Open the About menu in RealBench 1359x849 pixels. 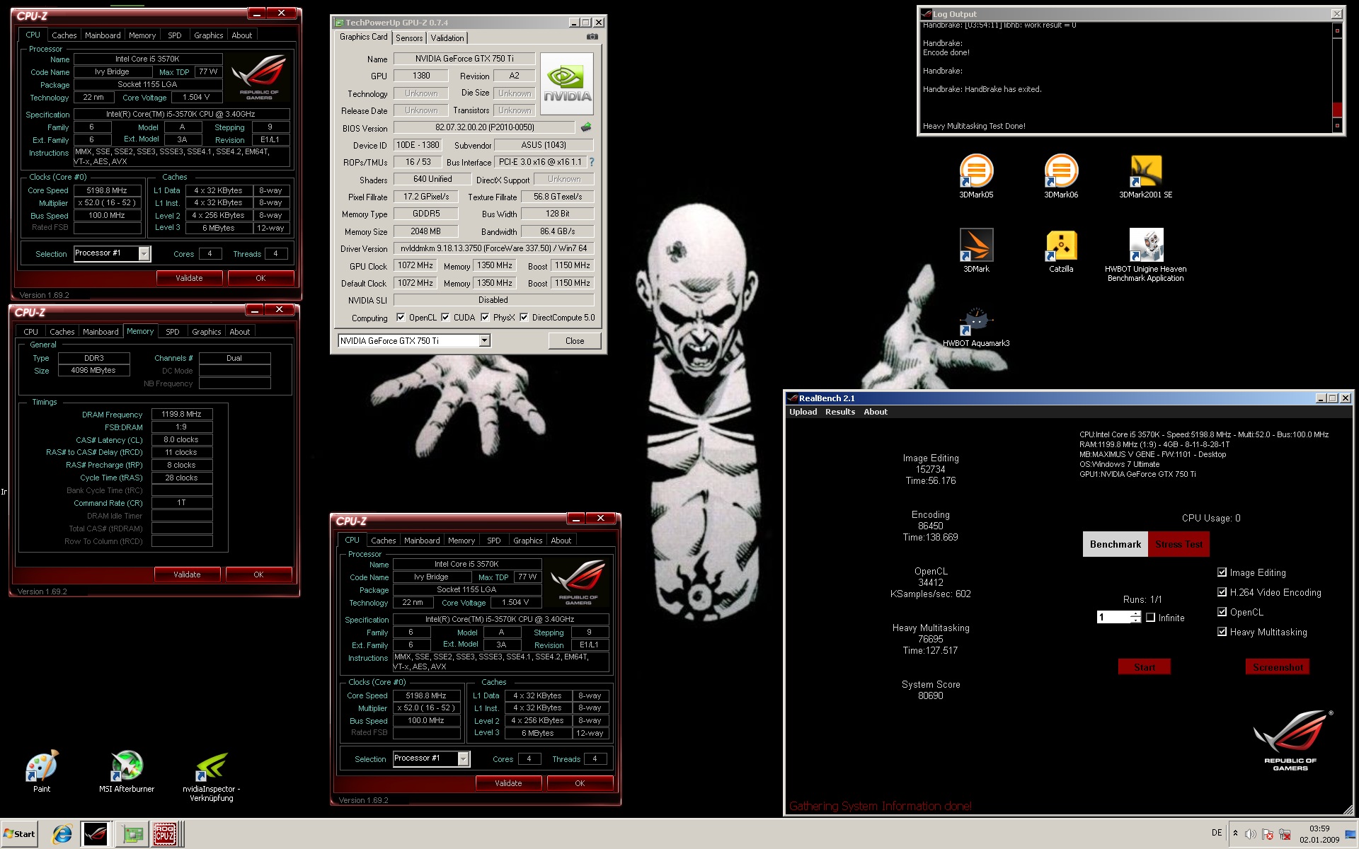tap(876, 412)
